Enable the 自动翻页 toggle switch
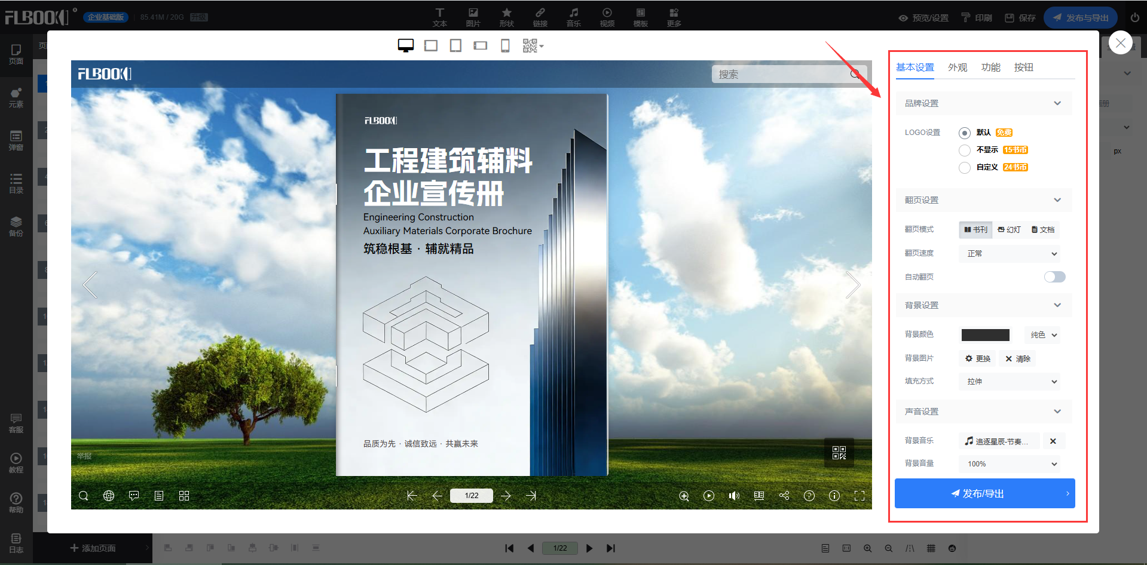This screenshot has width=1147, height=565. click(1054, 277)
